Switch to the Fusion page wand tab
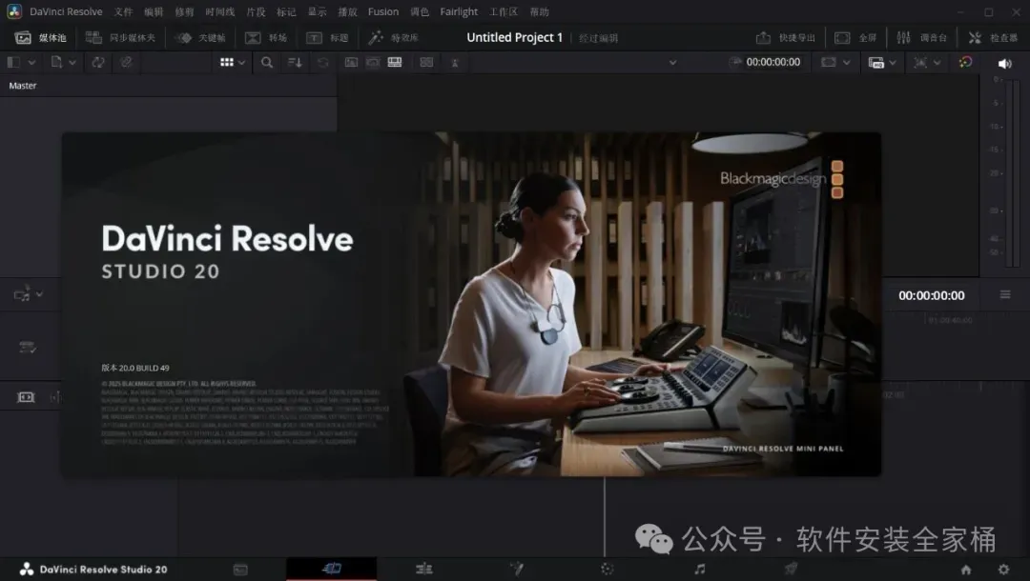 (516, 570)
